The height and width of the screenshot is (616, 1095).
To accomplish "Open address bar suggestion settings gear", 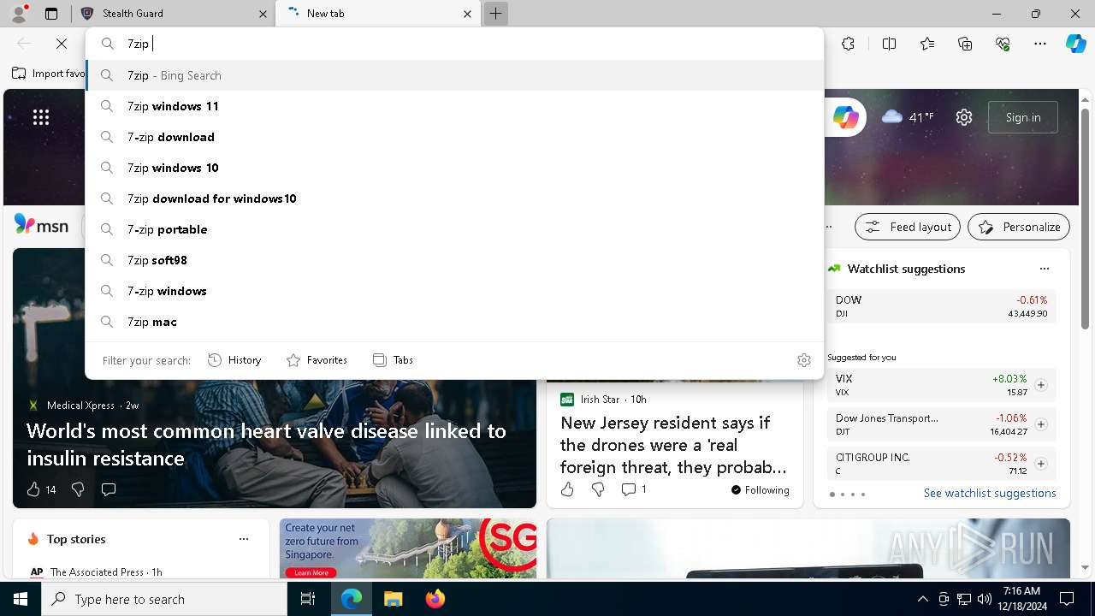I will pyautogui.click(x=803, y=360).
